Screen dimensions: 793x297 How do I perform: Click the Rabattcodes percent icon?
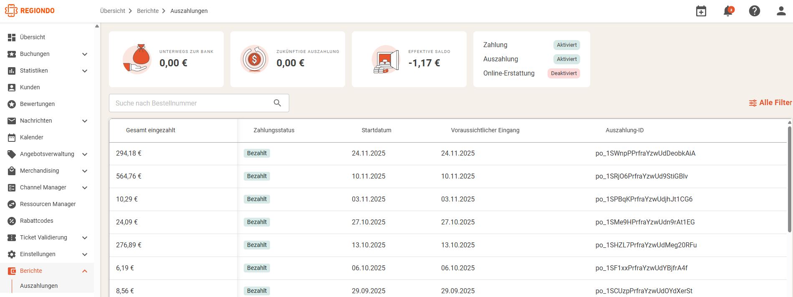[x=12, y=221]
